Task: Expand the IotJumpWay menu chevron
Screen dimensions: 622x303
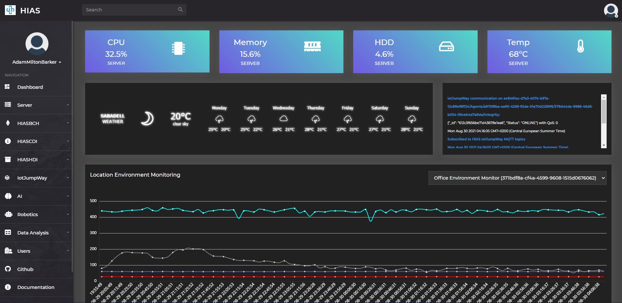Action: tap(68, 178)
